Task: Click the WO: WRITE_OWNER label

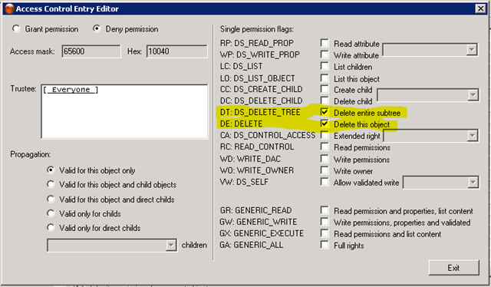Action: 257,170
